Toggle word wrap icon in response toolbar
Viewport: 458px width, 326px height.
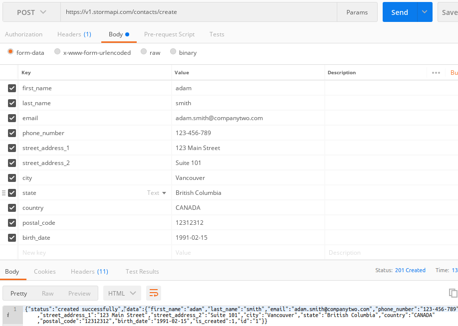154,293
